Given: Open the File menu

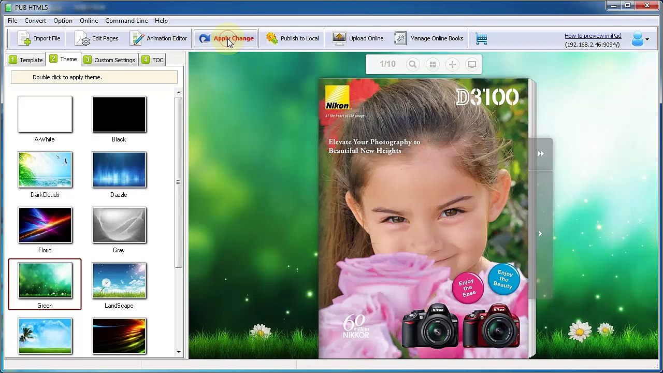Looking at the screenshot, I should click(x=12, y=21).
